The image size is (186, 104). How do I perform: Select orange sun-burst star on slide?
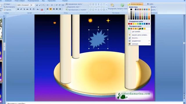point(90,21)
